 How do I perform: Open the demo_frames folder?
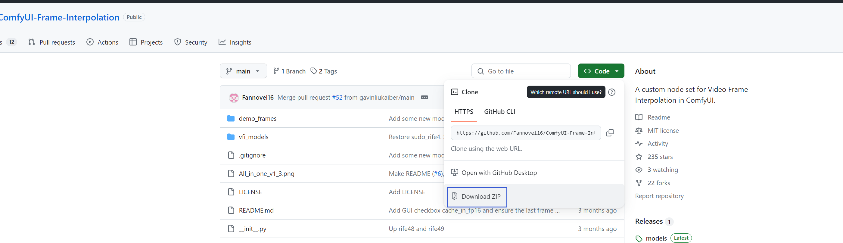pyautogui.click(x=257, y=119)
